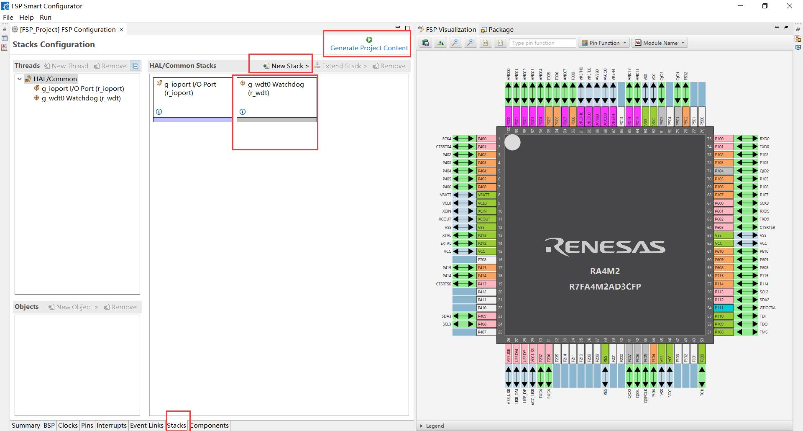Click the green Generate Project Content icon
803x431 pixels.
click(369, 40)
